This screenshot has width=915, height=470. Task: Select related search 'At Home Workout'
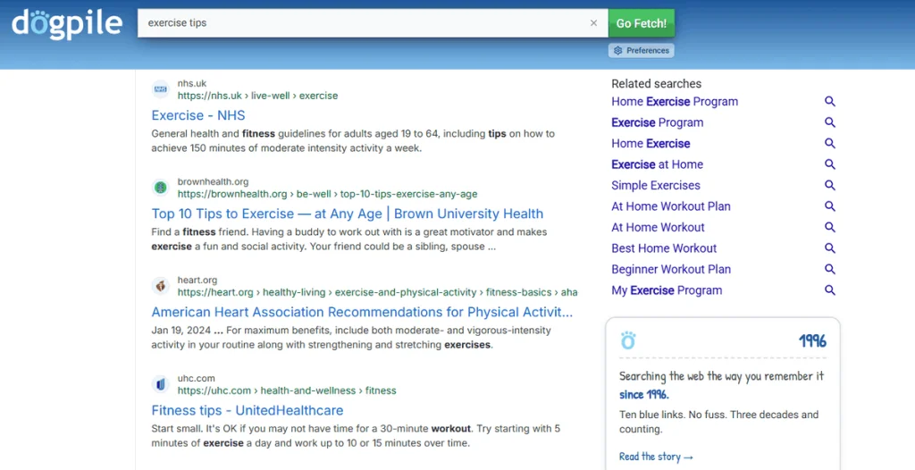pyautogui.click(x=659, y=228)
